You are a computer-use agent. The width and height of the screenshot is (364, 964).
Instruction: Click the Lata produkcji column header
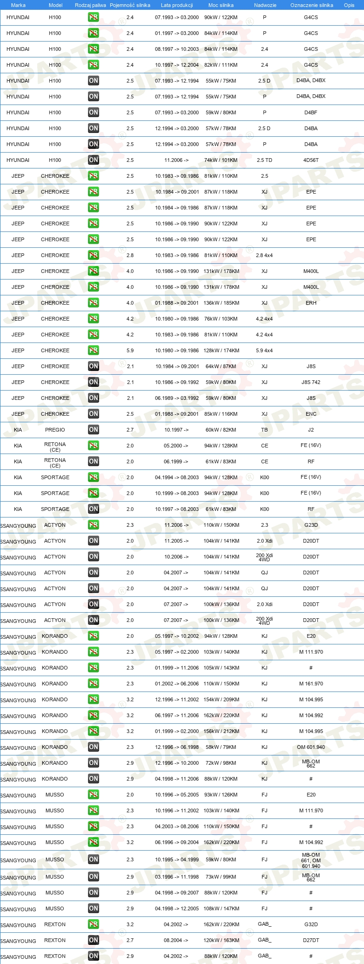(x=177, y=5)
